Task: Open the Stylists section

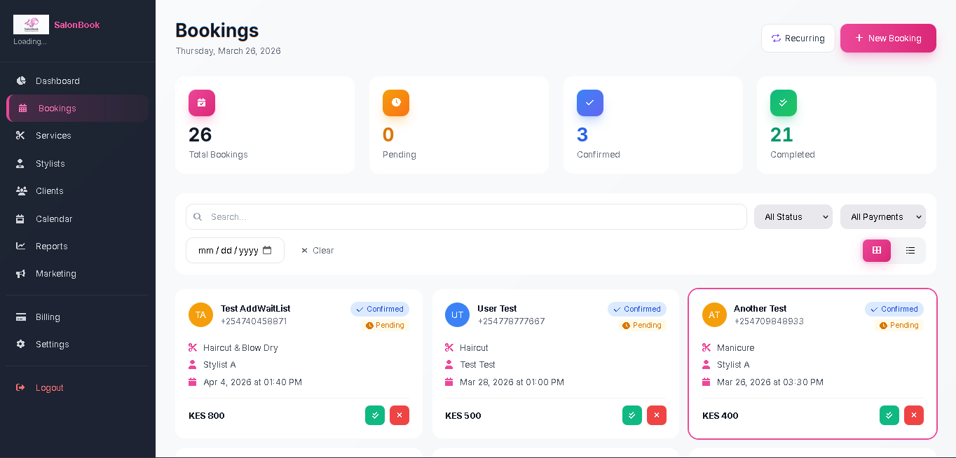Action: 77,163
